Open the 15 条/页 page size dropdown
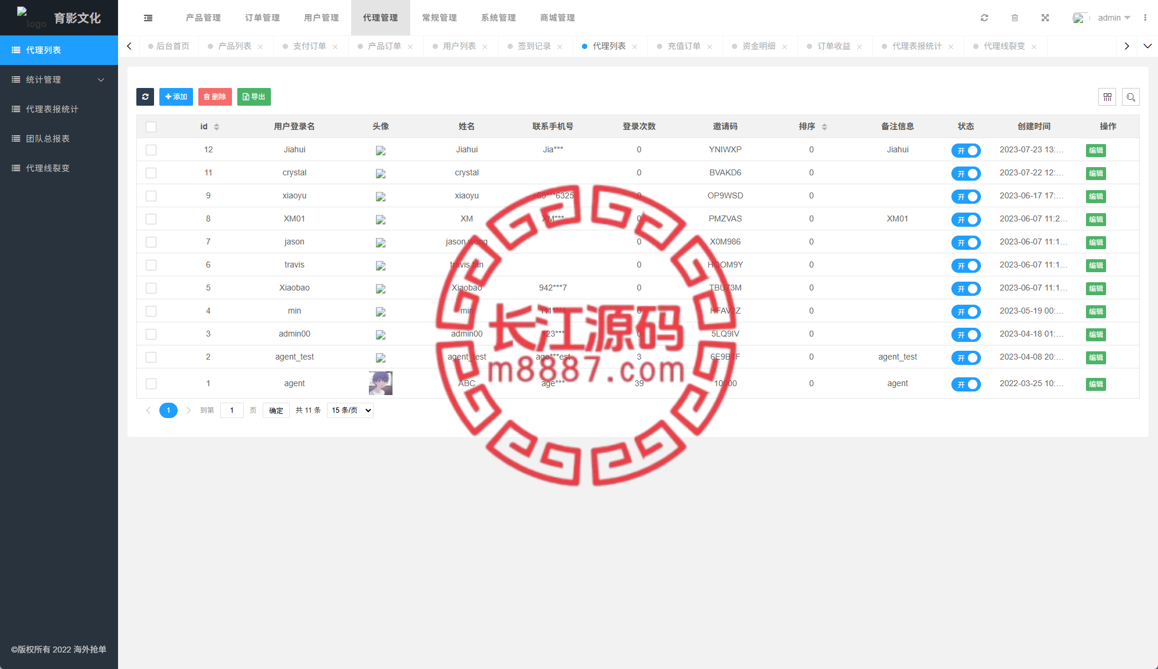Screen dimensions: 1158x669 click(351, 410)
